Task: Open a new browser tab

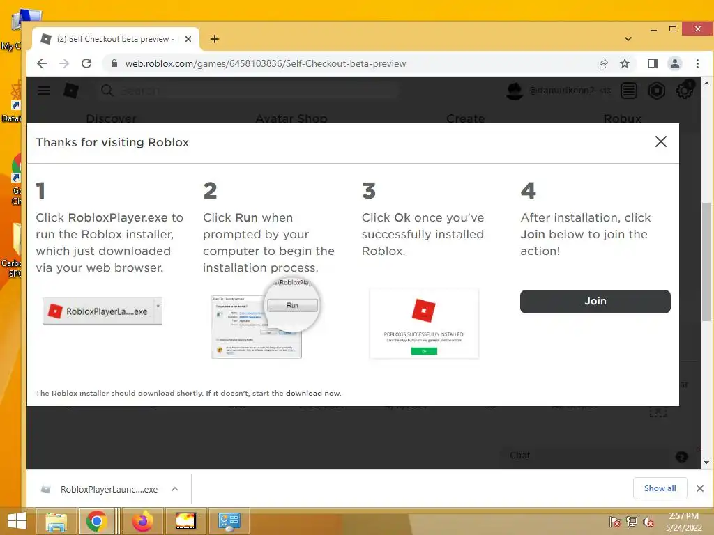Action: [215, 39]
